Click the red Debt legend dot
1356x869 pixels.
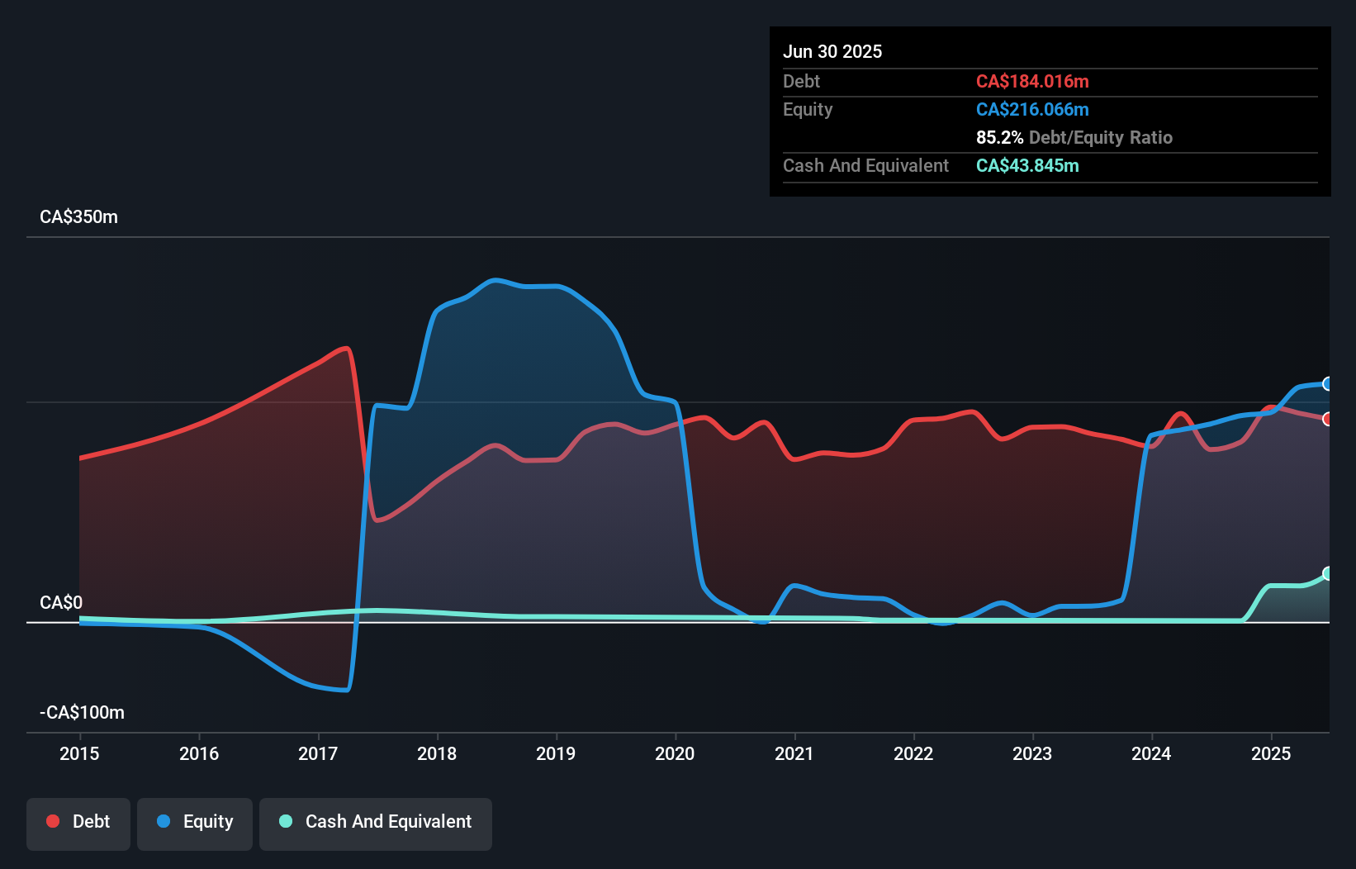(53, 821)
